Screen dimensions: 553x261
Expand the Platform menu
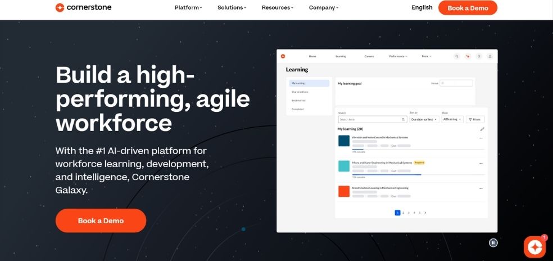(x=188, y=7)
